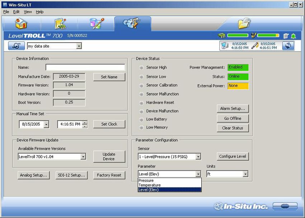
Task: Click the Configure Level button
Action: point(233,156)
